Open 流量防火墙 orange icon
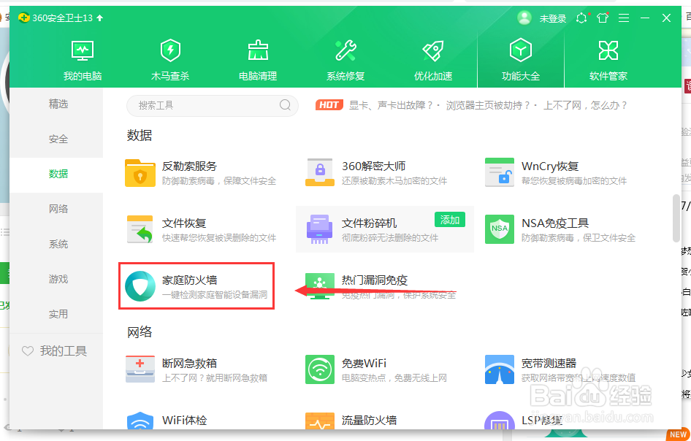The height and width of the screenshot is (441, 691). click(320, 421)
